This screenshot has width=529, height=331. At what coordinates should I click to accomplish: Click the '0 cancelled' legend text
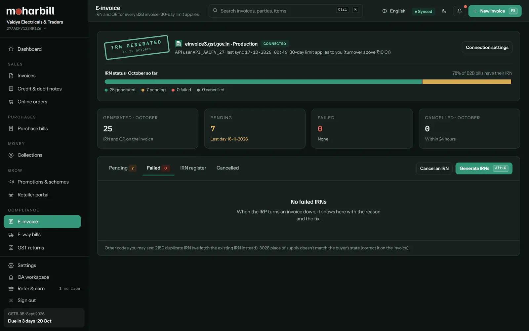point(213,90)
